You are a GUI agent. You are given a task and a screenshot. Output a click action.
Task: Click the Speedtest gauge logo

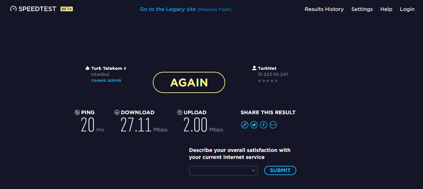(x=13, y=9)
